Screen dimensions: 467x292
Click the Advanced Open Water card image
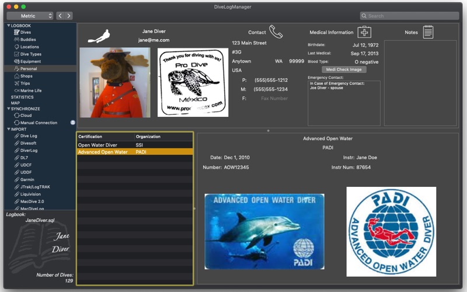coord(264,231)
